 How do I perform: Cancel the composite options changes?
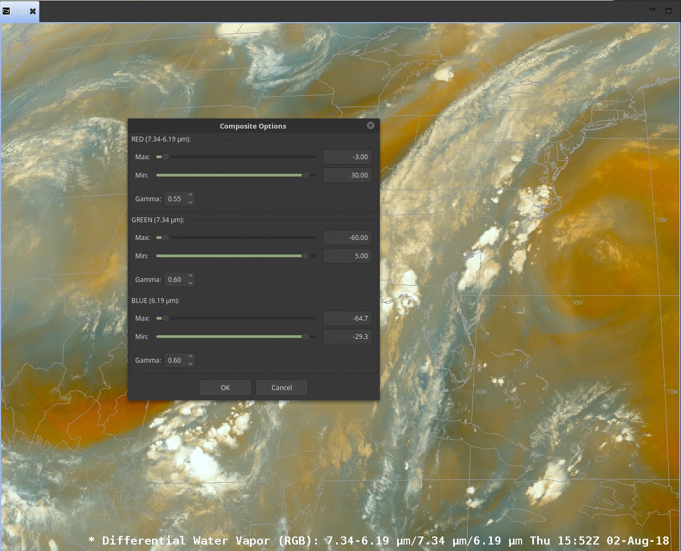click(281, 387)
